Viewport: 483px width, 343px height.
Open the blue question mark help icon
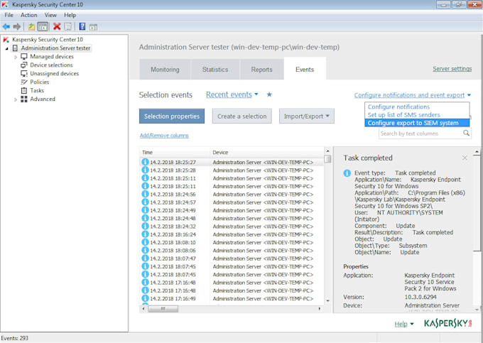point(82,26)
